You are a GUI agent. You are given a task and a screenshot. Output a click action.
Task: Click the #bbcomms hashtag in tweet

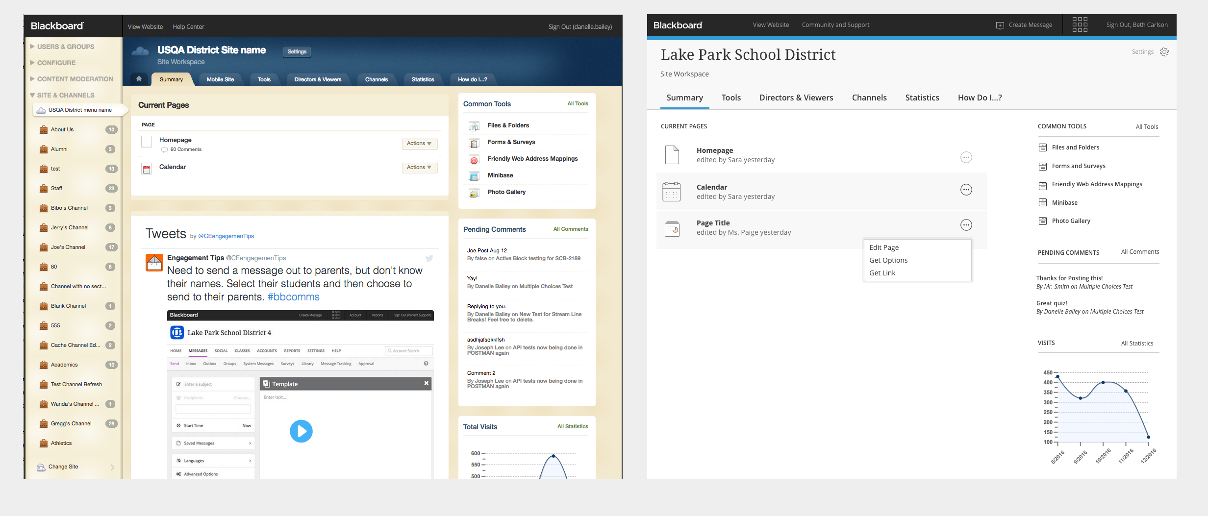tap(293, 297)
